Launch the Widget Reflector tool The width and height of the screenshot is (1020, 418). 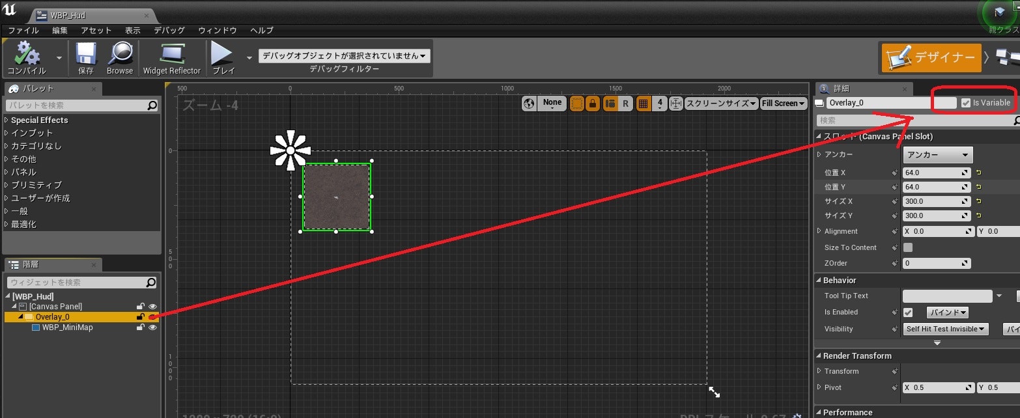pos(172,57)
